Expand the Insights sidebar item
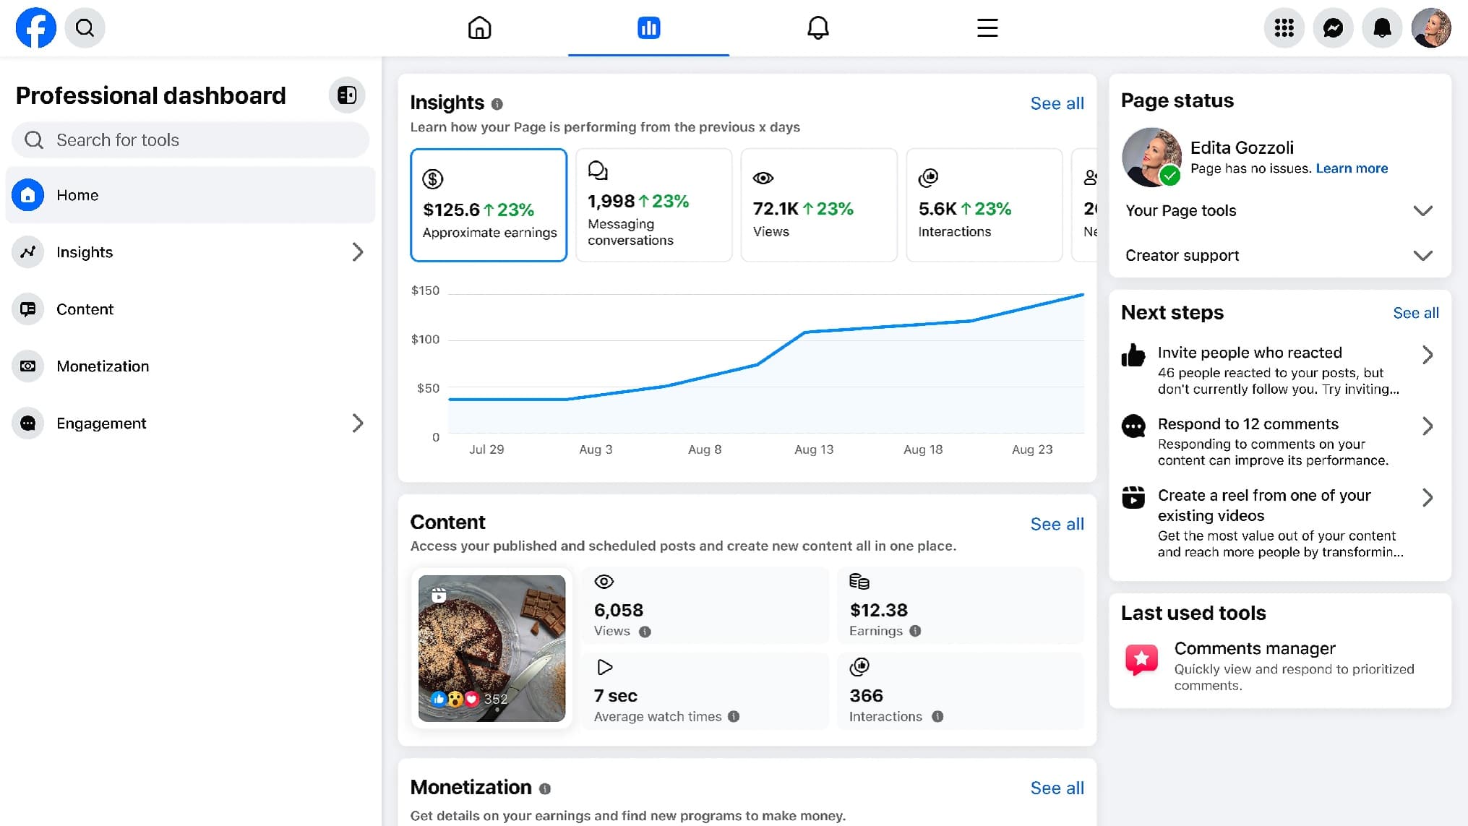 [x=358, y=252]
